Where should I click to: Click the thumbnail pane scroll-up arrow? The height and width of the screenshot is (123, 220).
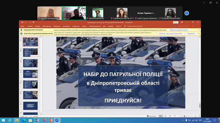coord(41,36)
